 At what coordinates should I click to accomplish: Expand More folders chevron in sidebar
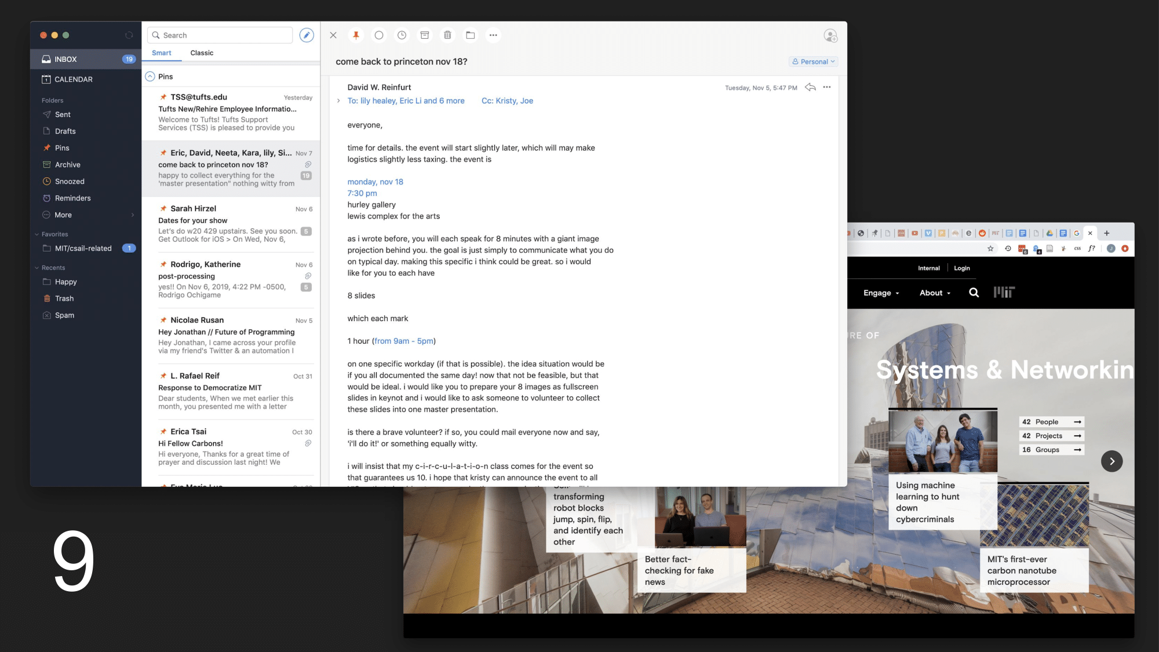coord(133,215)
